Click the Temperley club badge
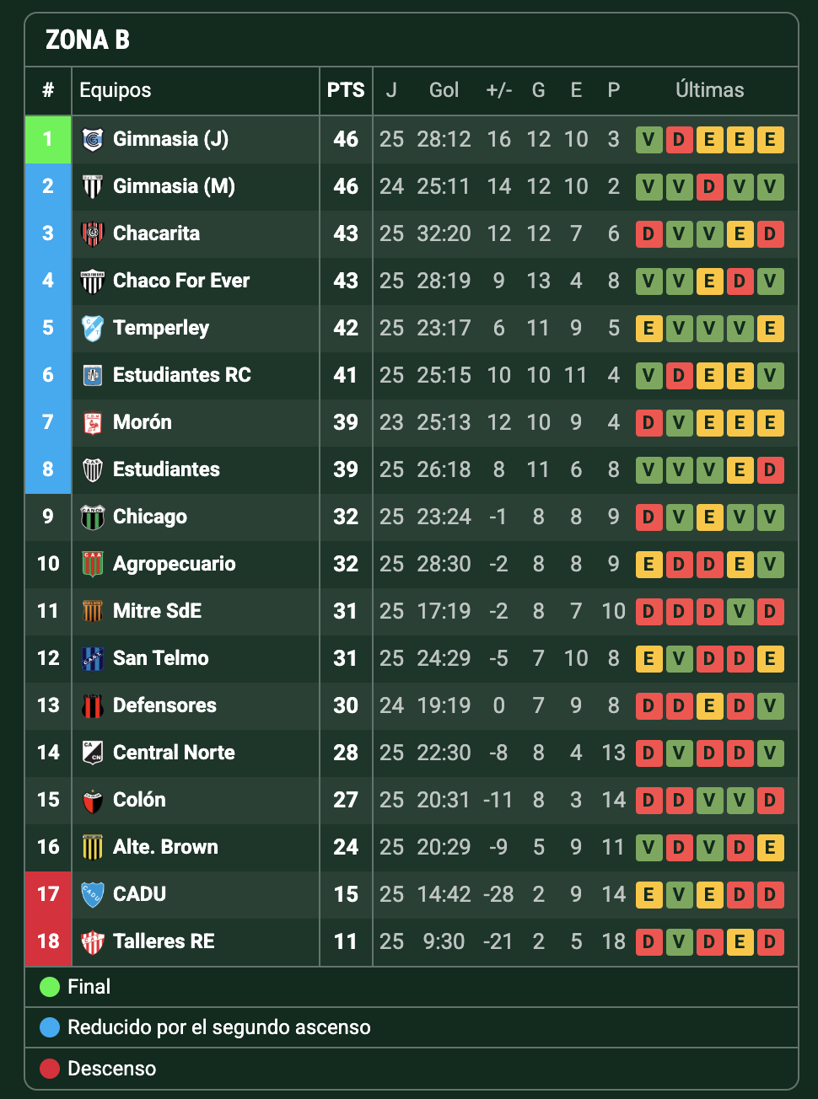818x1099 pixels. (x=93, y=328)
